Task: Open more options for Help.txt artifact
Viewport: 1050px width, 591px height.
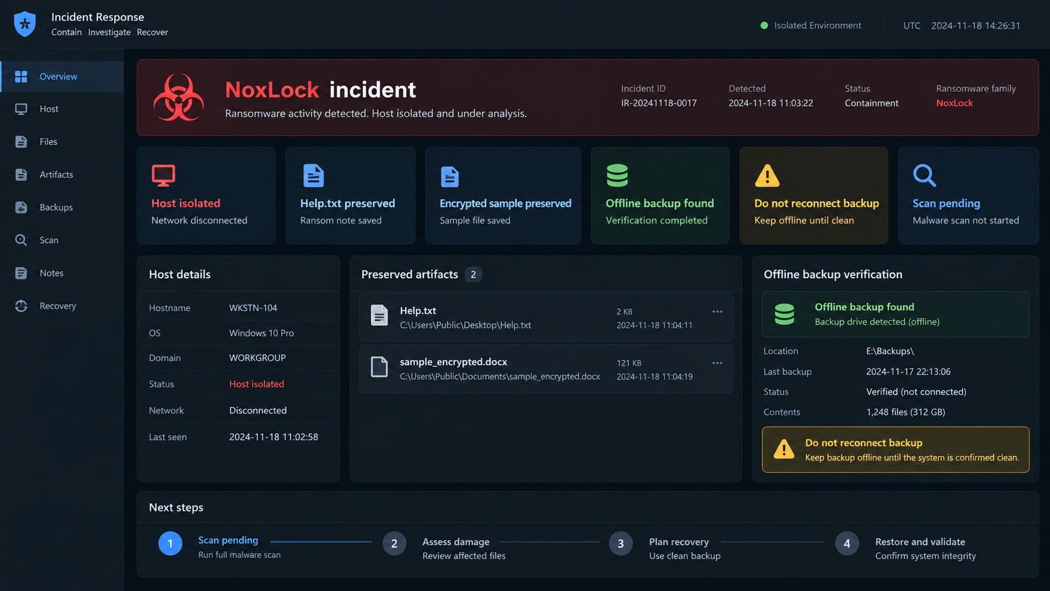Action: [717, 312]
